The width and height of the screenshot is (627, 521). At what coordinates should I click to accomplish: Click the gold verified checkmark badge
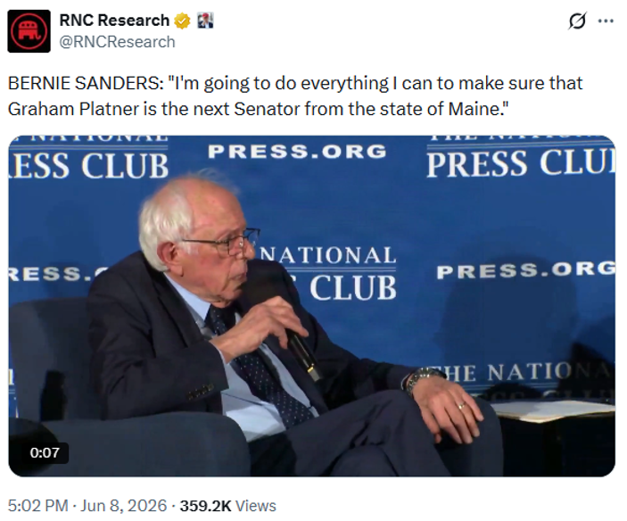pos(182,21)
